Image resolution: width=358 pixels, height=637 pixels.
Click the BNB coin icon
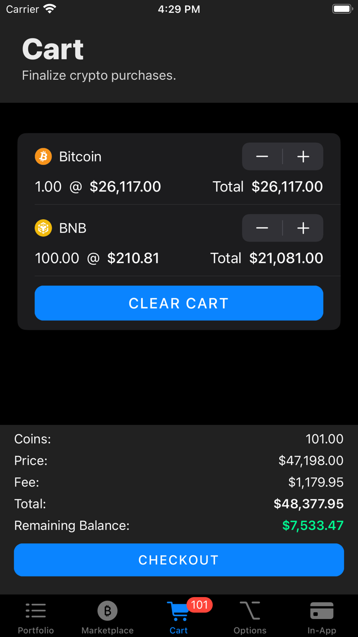point(43,228)
